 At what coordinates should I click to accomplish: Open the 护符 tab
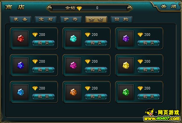tap(71, 20)
